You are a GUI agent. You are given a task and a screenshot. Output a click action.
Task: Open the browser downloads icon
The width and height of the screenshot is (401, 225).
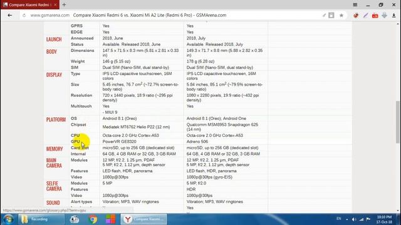394,15
